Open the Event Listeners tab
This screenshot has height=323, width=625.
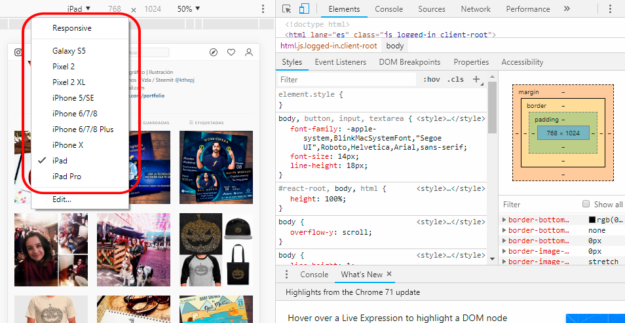click(341, 62)
